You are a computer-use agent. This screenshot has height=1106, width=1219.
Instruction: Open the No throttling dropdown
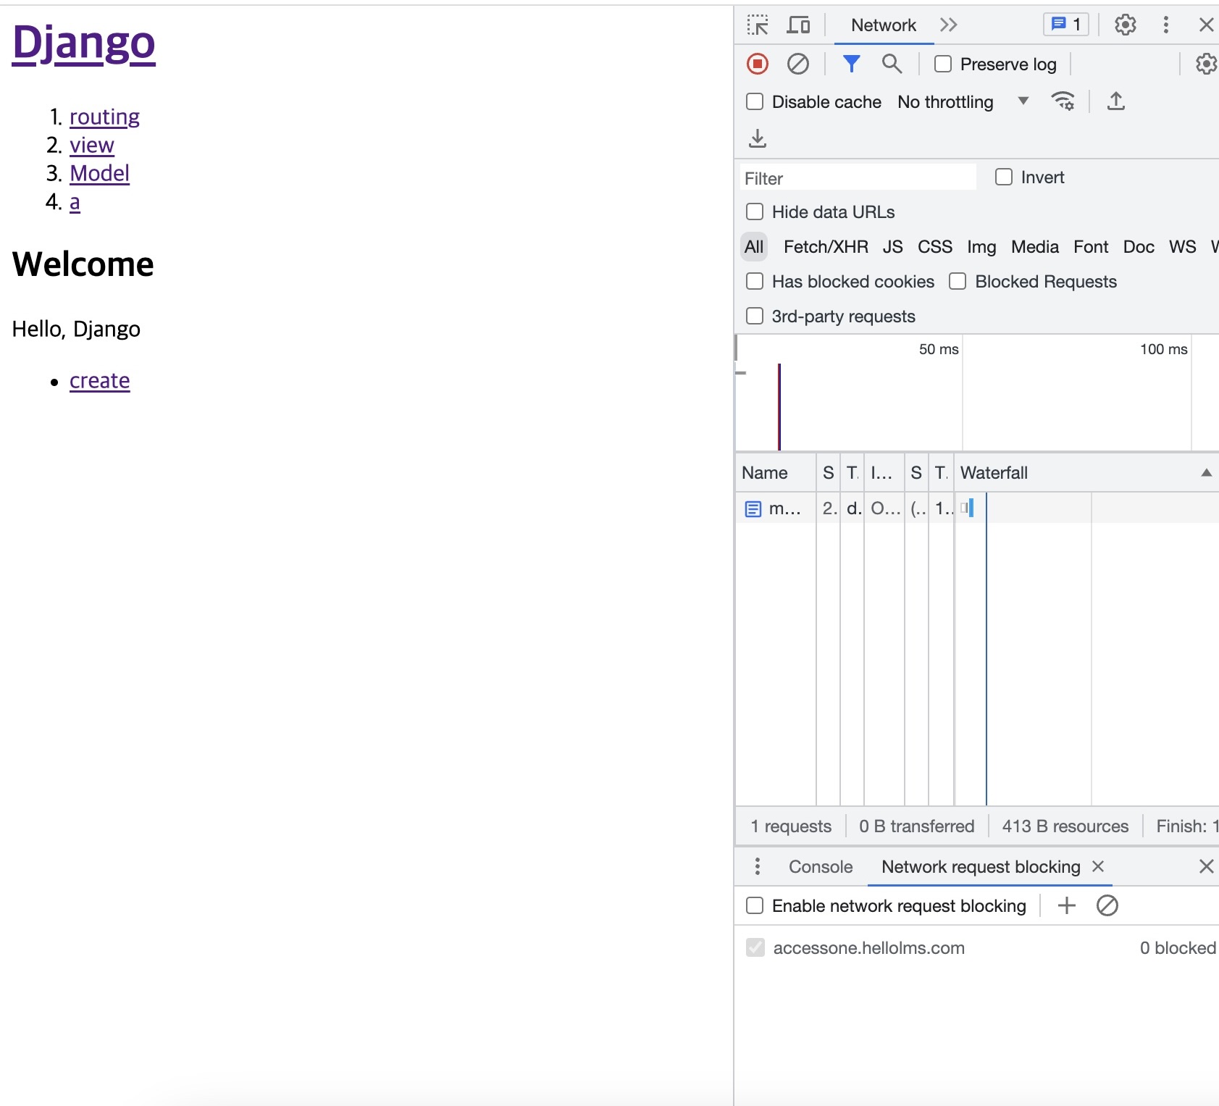963,102
